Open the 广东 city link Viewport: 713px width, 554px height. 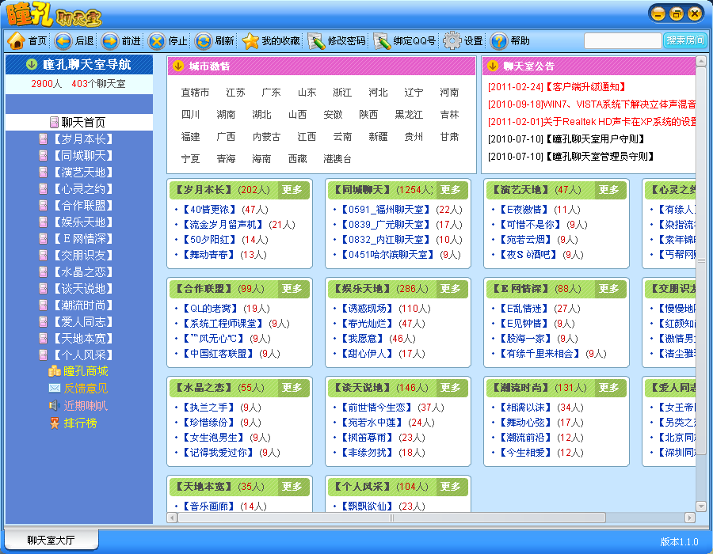point(271,93)
